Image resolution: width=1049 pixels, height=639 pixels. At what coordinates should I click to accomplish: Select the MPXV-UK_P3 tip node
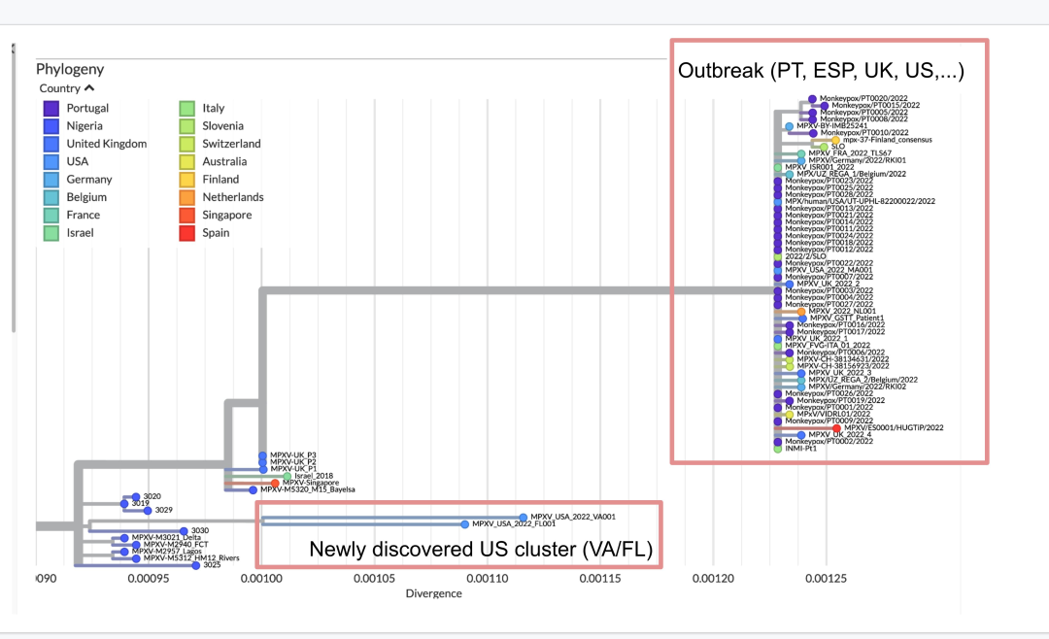(x=263, y=455)
